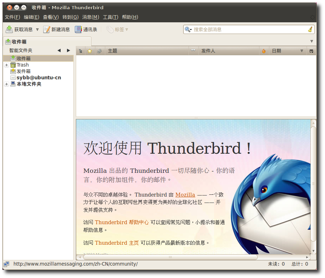Sort by Subject (主题) column header
325x278 pixels.
(x=147, y=51)
